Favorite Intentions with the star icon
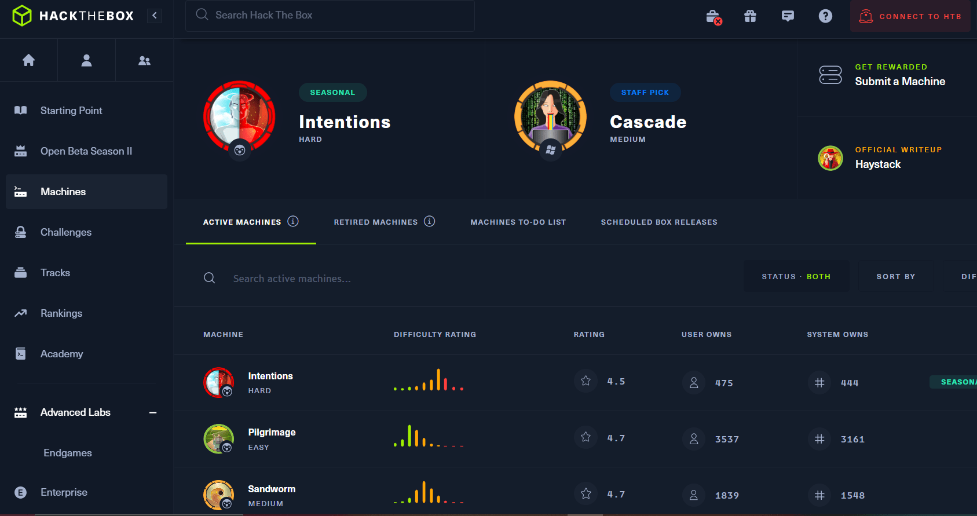This screenshot has width=977, height=516. (x=586, y=381)
